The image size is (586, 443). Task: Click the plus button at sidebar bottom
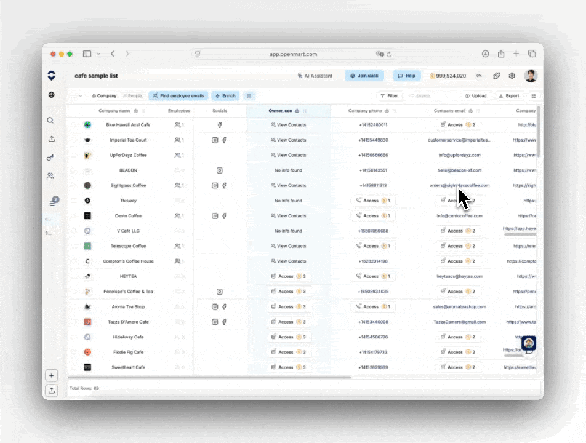[x=52, y=375]
